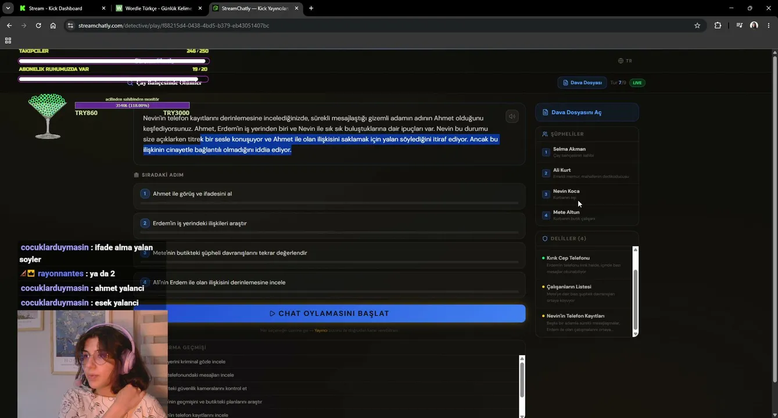This screenshot has width=778, height=418.
Task: Go to the browser home page
Action: click(x=53, y=26)
